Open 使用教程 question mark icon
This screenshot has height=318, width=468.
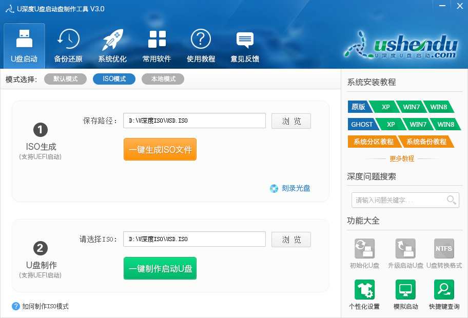pos(201,39)
